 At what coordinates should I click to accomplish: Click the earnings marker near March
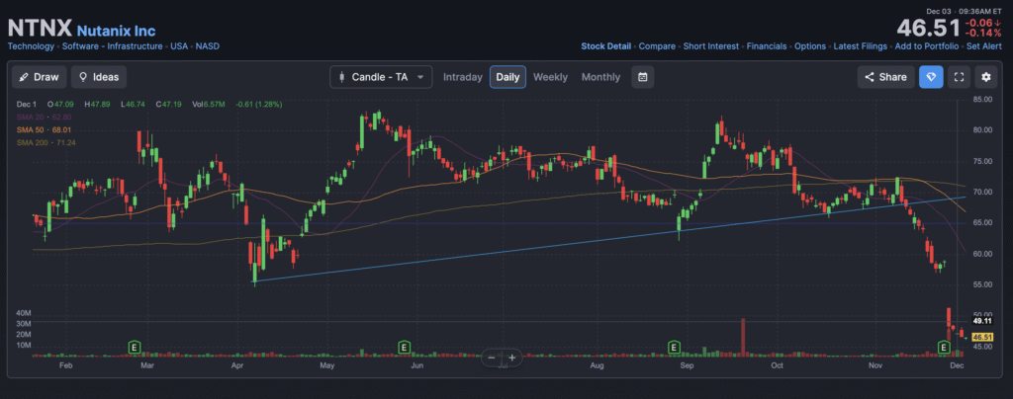[134, 347]
